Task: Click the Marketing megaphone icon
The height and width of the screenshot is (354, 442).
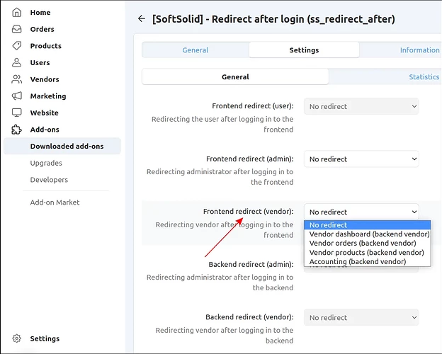Action: (16, 96)
